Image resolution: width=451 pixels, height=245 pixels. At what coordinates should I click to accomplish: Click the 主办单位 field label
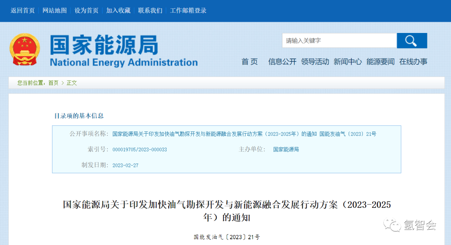[252, 149]
